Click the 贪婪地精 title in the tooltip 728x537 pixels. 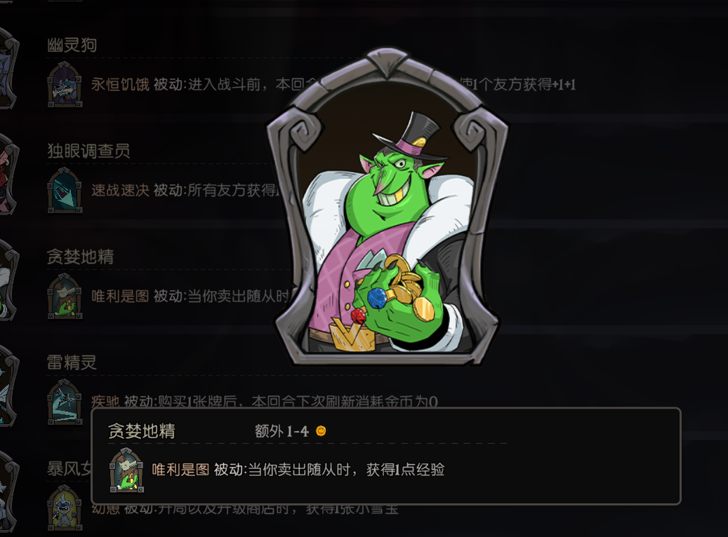point(142,431)
